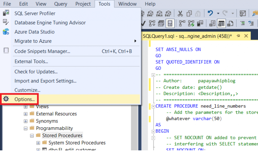The width and height of the screenshot is (258, 152).
Task: Collapse the Author comment block outline
Action: 153,75
